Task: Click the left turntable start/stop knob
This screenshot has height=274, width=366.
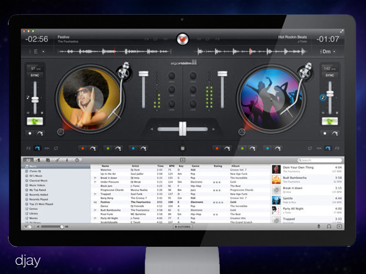Action: click(60, 132)
